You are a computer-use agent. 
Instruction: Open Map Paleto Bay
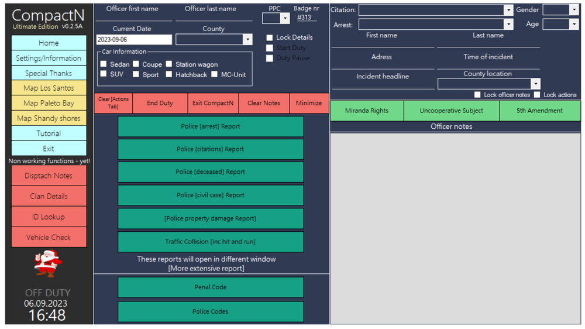point(49,103)
